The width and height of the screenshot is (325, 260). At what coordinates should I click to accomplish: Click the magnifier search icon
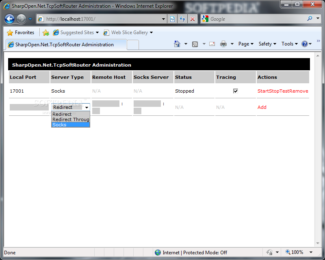(x=310, y=19)
